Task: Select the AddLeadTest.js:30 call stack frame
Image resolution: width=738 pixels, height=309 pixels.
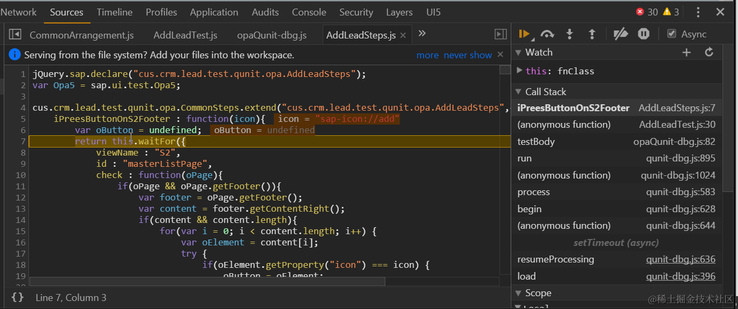Action: [616, 125]
